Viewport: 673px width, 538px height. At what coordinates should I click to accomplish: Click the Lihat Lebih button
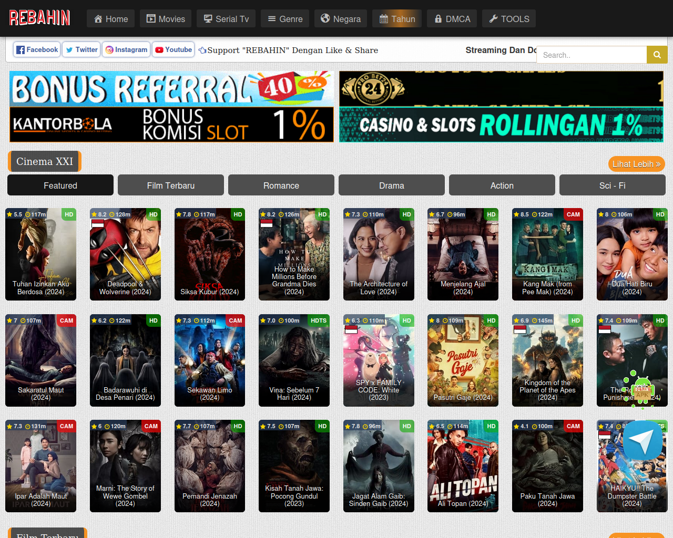(x=636, y=164)
